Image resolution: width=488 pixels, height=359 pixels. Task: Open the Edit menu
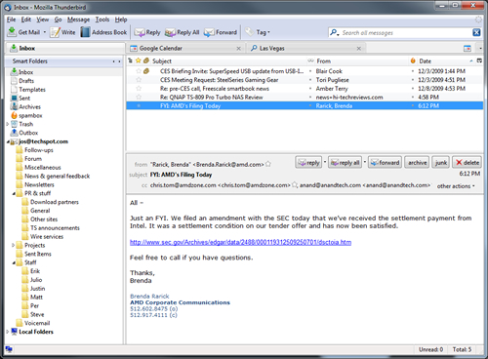click(x=26, y=20)
